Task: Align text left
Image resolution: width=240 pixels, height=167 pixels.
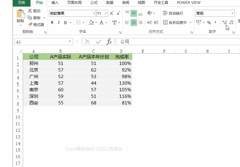Action: (x=127, y=22)
